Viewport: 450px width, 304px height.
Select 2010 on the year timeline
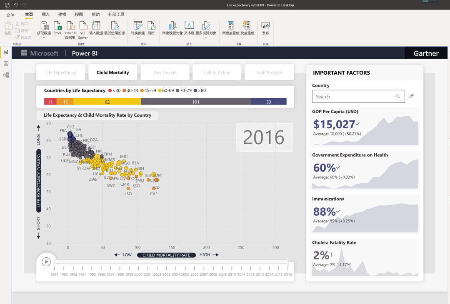(232, 274)
